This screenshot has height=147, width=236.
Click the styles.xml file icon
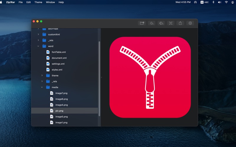[x=48, y=70]
